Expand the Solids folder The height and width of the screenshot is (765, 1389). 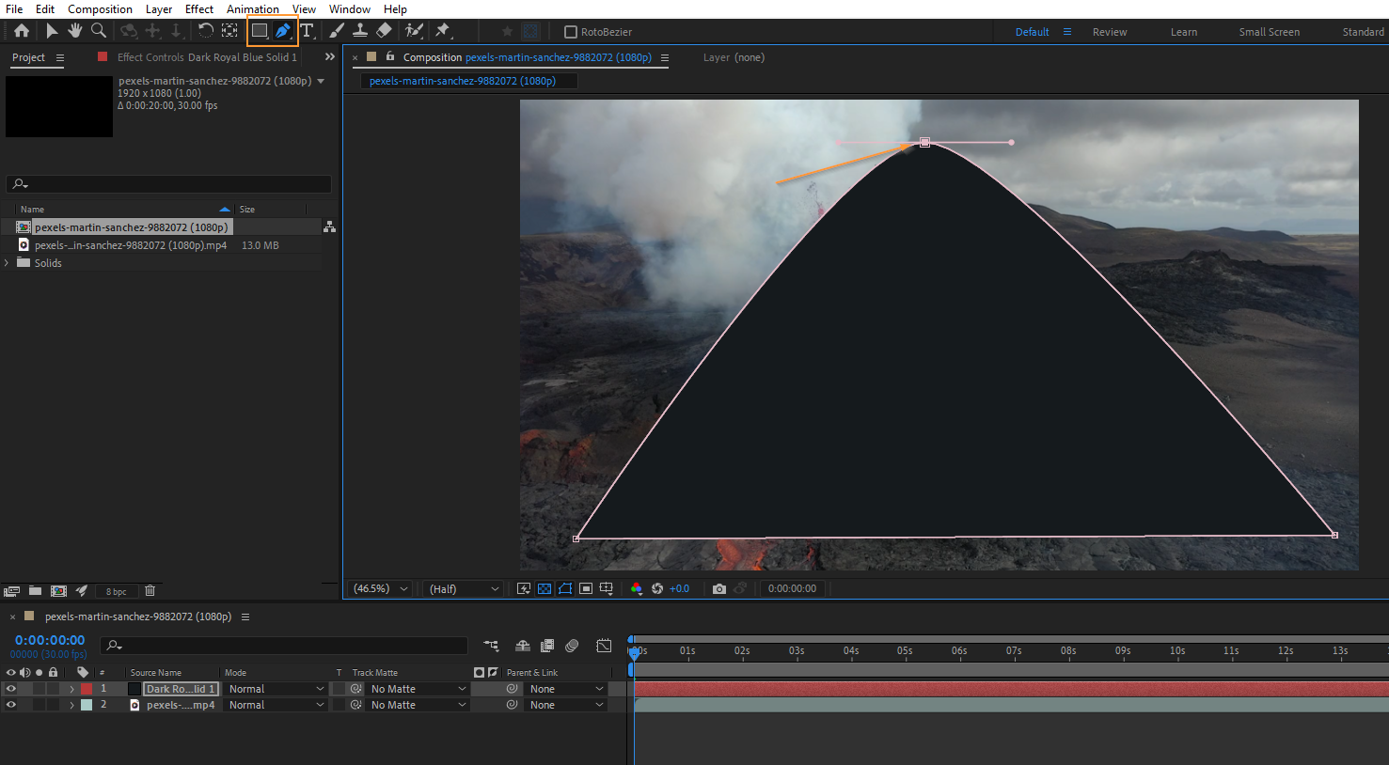pyautogui.click(x=8, y=263)
